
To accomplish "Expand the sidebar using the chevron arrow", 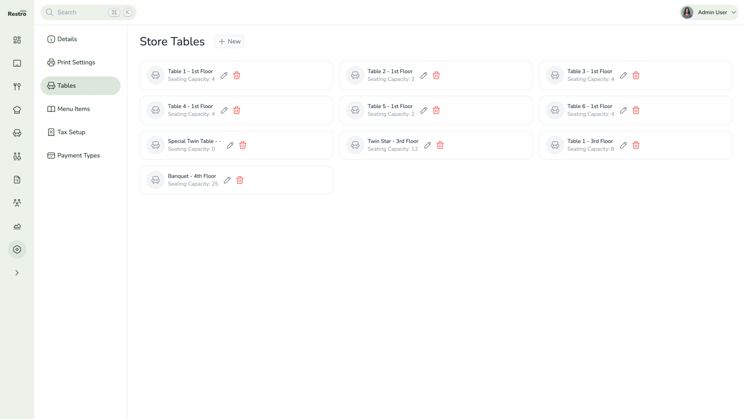I will pos(17,273).
